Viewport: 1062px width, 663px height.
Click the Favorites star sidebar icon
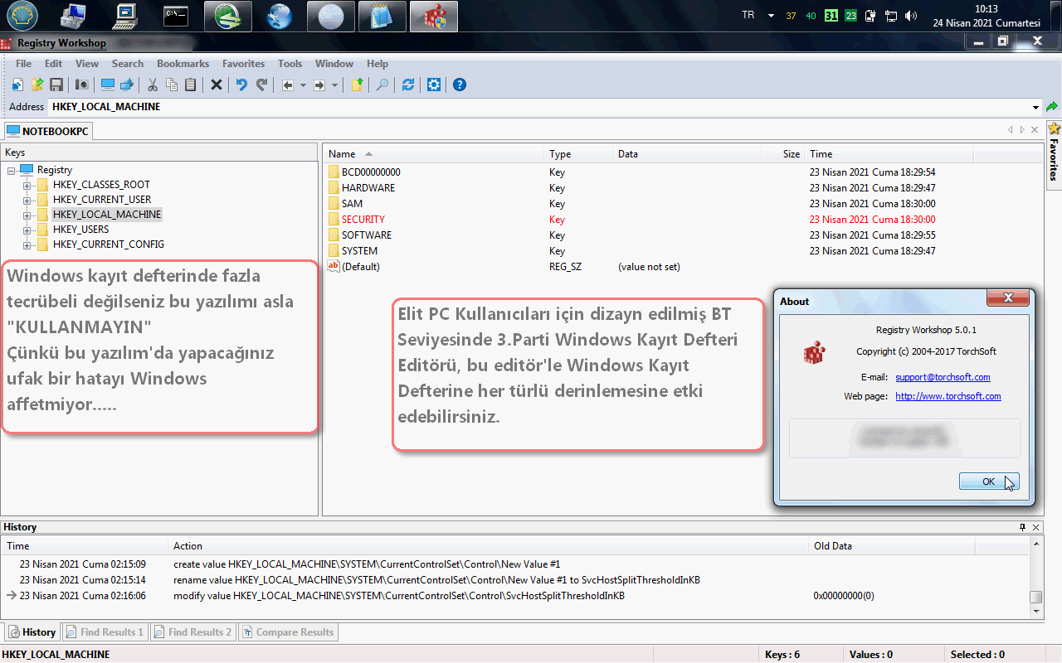tap(1055, 128)
